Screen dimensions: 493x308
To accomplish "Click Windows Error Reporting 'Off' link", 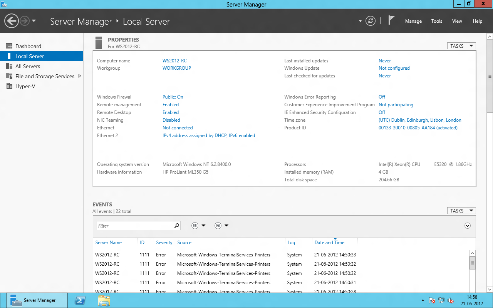I will click(x=382, y=97).
